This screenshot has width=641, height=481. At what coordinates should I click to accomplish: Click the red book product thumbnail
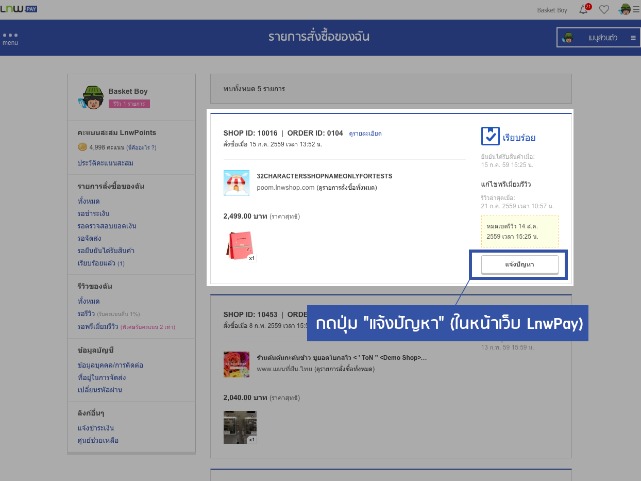(x=240, y=245)
